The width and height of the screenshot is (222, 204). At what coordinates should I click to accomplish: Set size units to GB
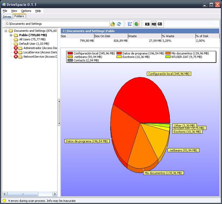(160, 24)
